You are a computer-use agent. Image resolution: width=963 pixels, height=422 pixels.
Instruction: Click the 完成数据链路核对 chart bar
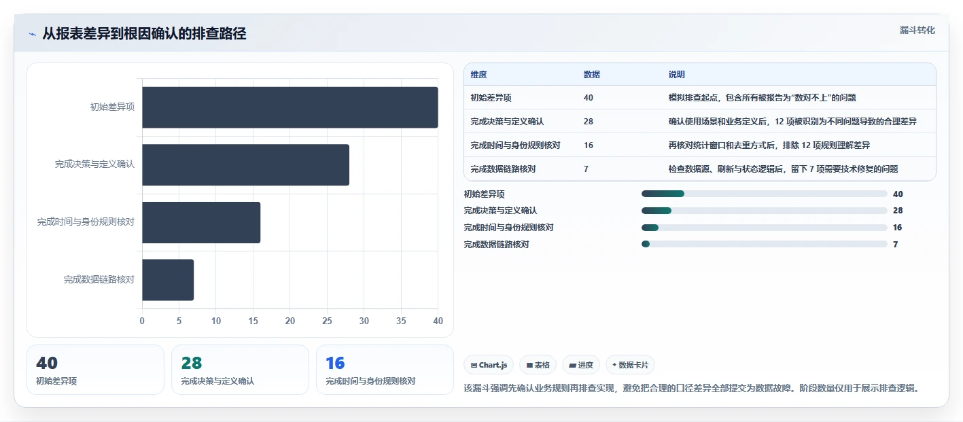(x=168, y=280)
